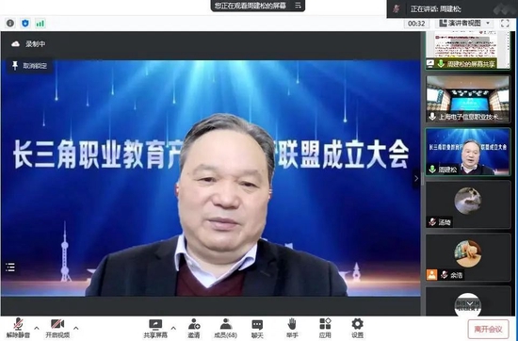The image size is (518, 341).
Task: Unpin video with 取消锁定
Action: [30, 66]
